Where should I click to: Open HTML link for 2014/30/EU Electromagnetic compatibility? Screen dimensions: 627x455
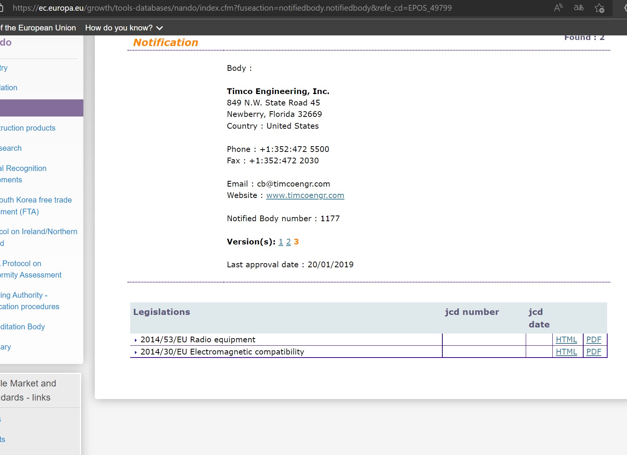pyautogui.click(x=566, y=352)
